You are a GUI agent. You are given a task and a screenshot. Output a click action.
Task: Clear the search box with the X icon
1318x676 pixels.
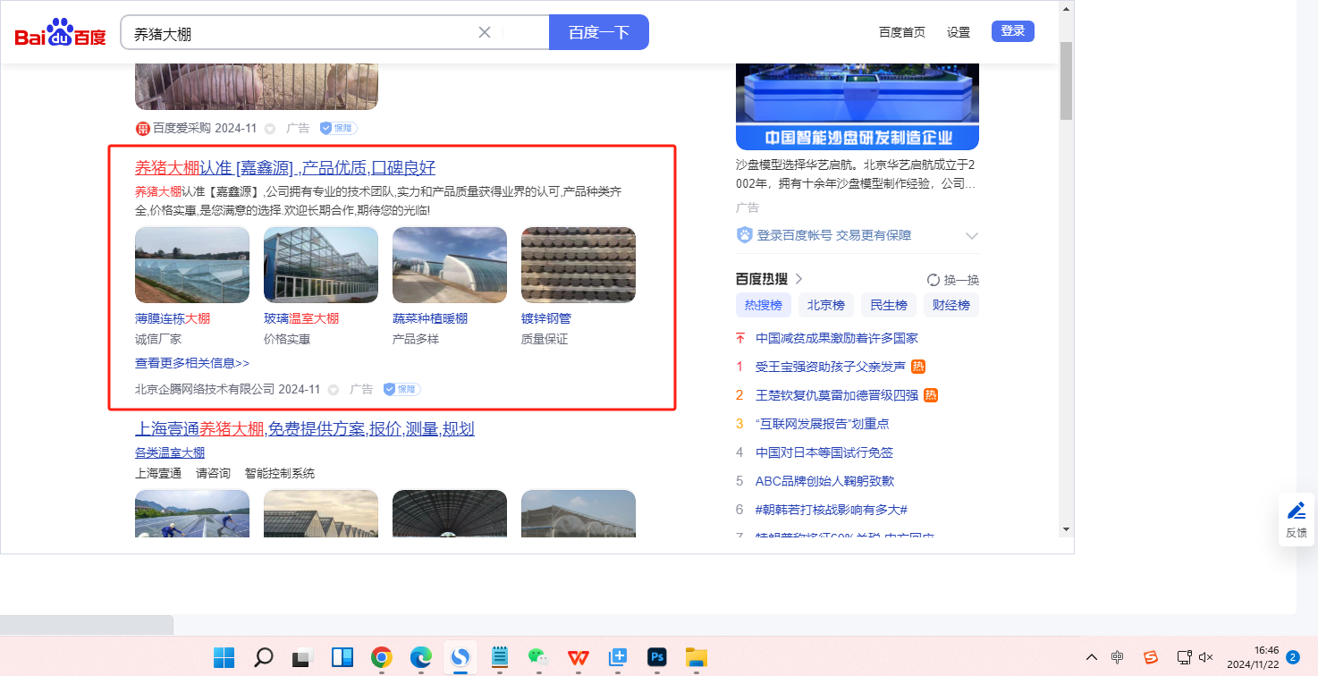click(x=485, y=32)
